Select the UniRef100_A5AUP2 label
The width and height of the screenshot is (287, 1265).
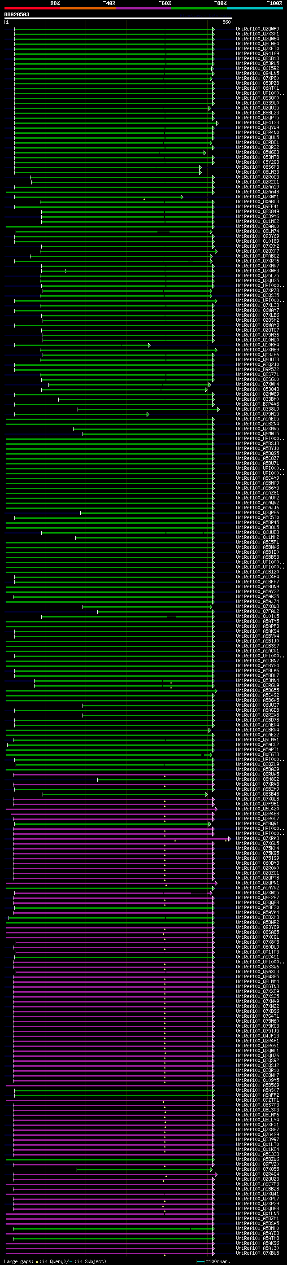[x=257, y=498]
